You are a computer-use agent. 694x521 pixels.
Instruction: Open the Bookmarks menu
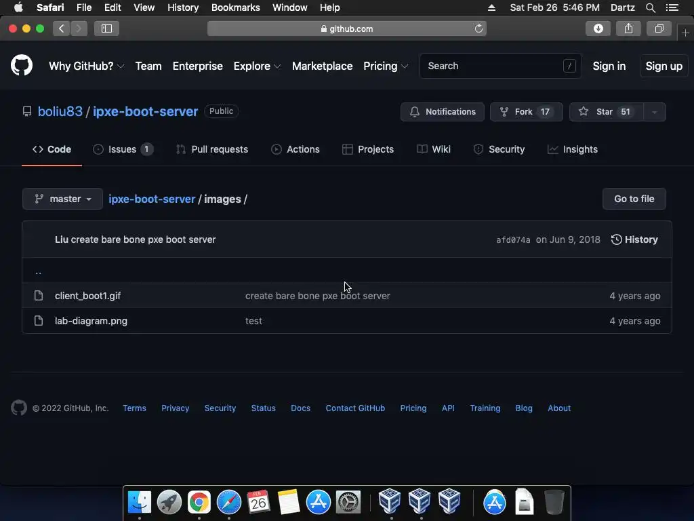click(235, 7)
